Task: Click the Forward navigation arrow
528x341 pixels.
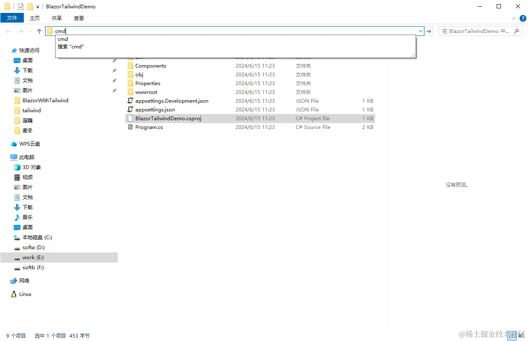Action: click(20, 31)
